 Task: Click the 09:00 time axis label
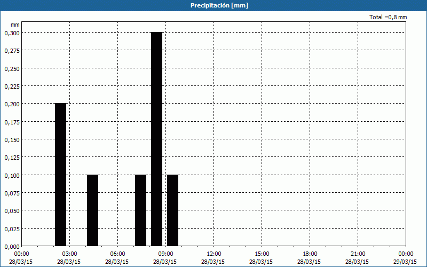tap(165, 254)
